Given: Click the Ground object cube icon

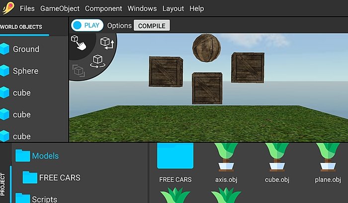Looking at the screenshot, I should pos(5,49).
